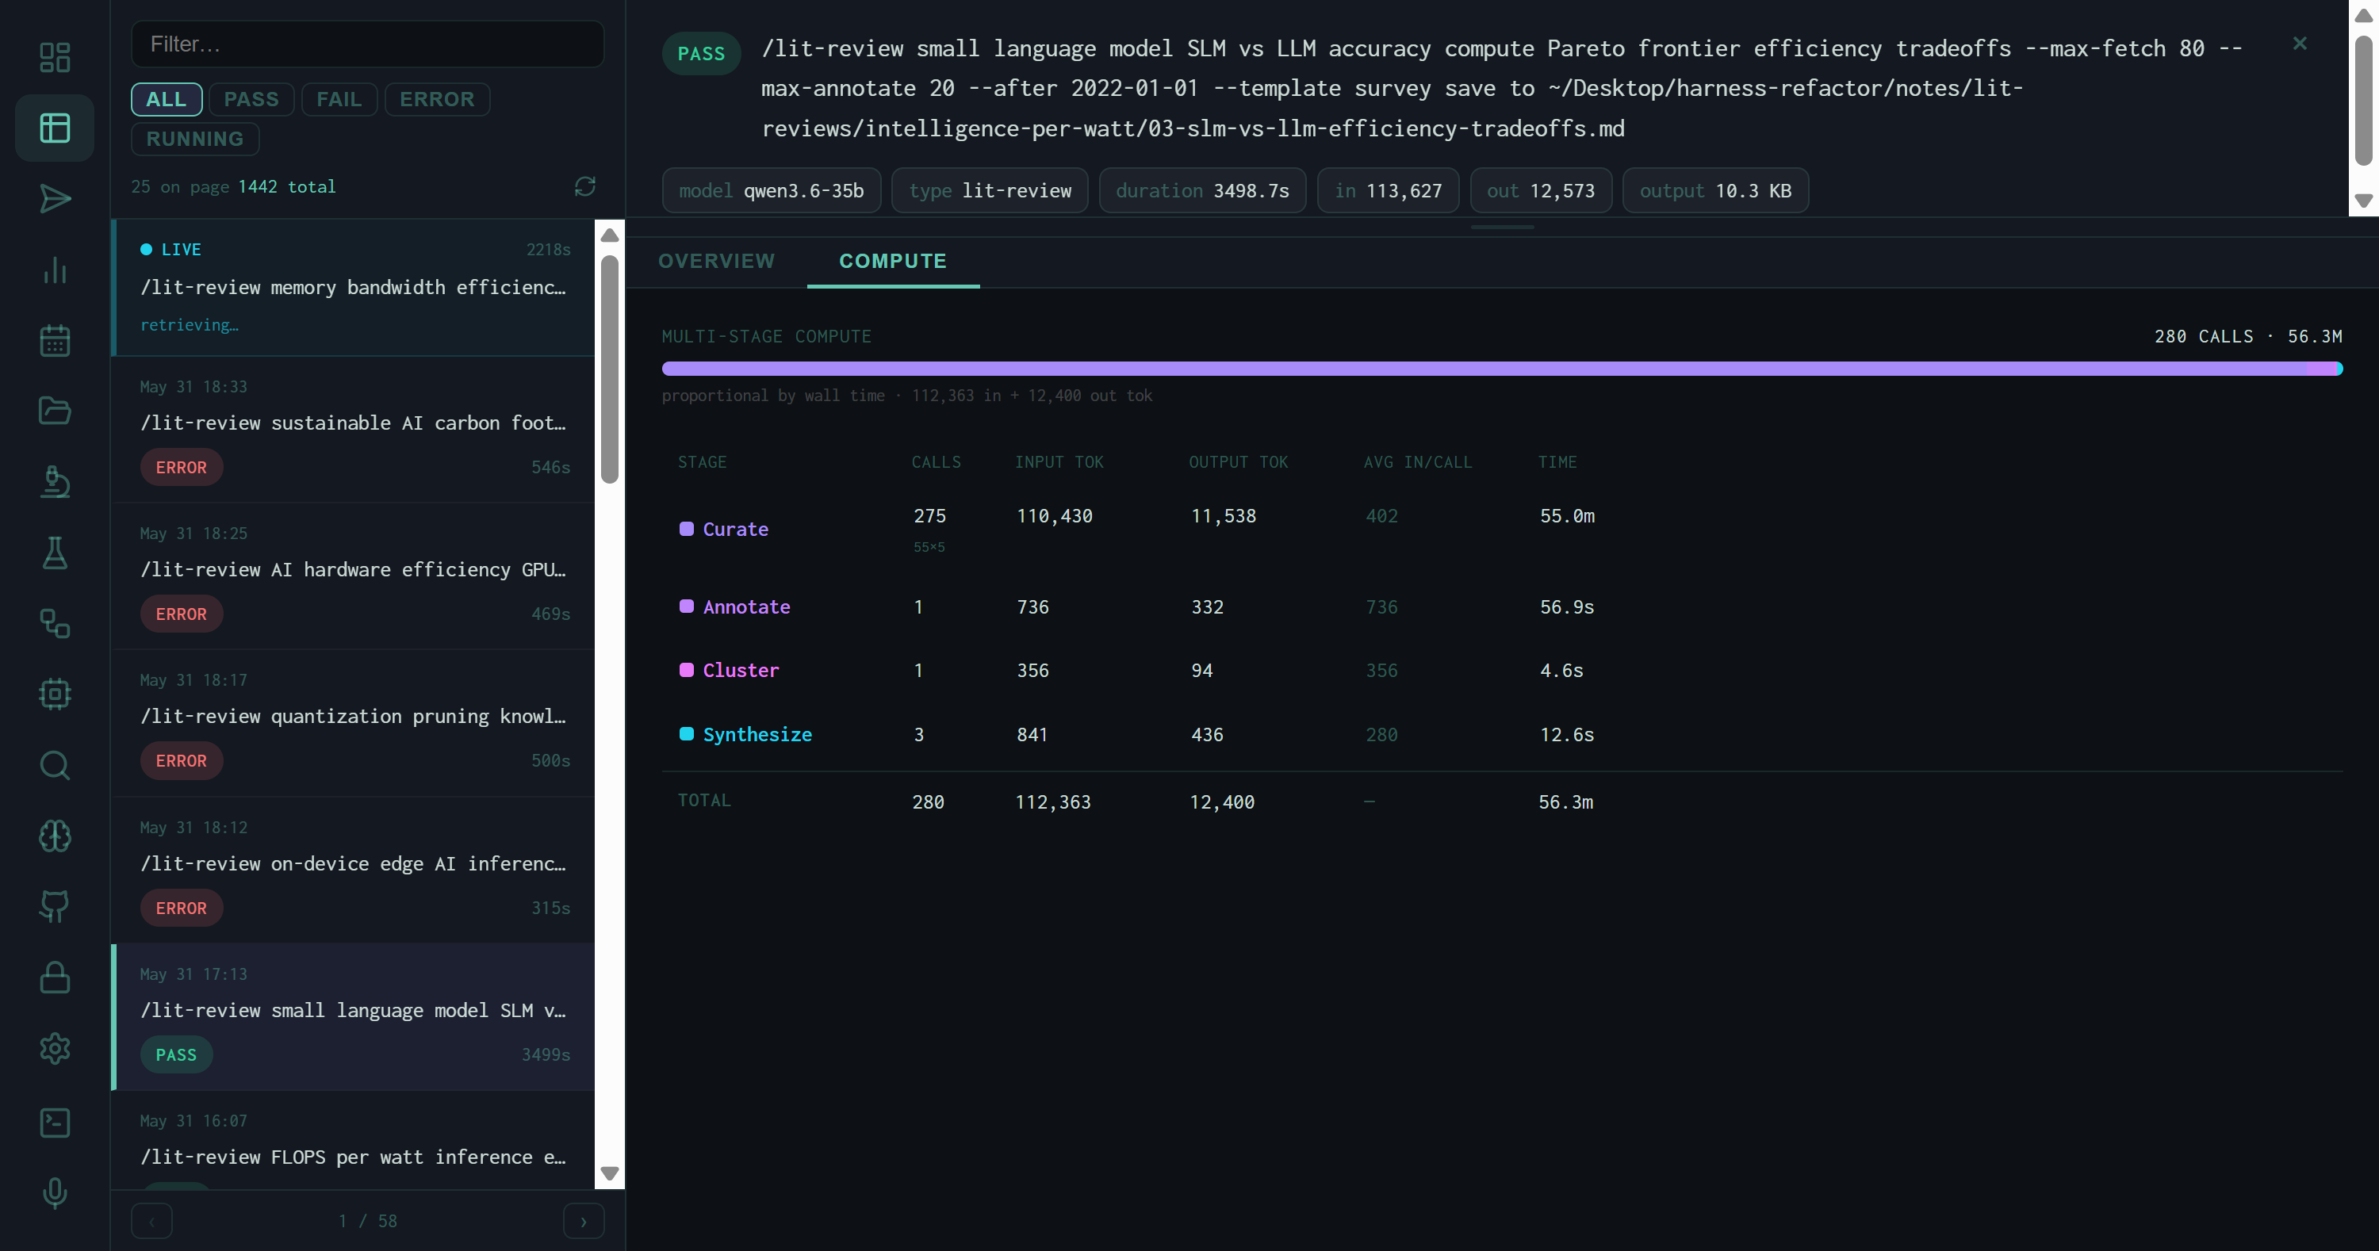Open the LIVE memory bandwidth run
The image size is (2379, 1251).
(354, 287)
